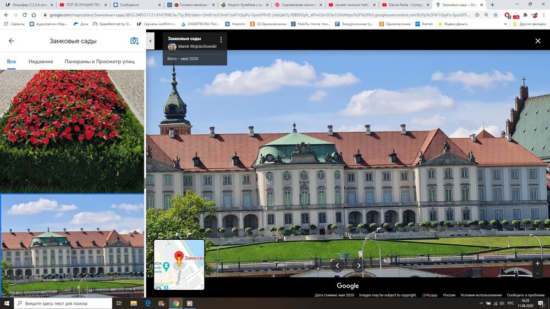The height and width of the screenshot is (309, 550).
Task: Select the Все photos tab
Action: pyautogui.click(x=12, y=62)
